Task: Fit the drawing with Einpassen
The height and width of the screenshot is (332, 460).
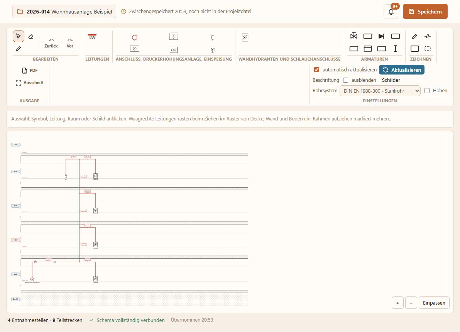Action: [x=434, y=303]
